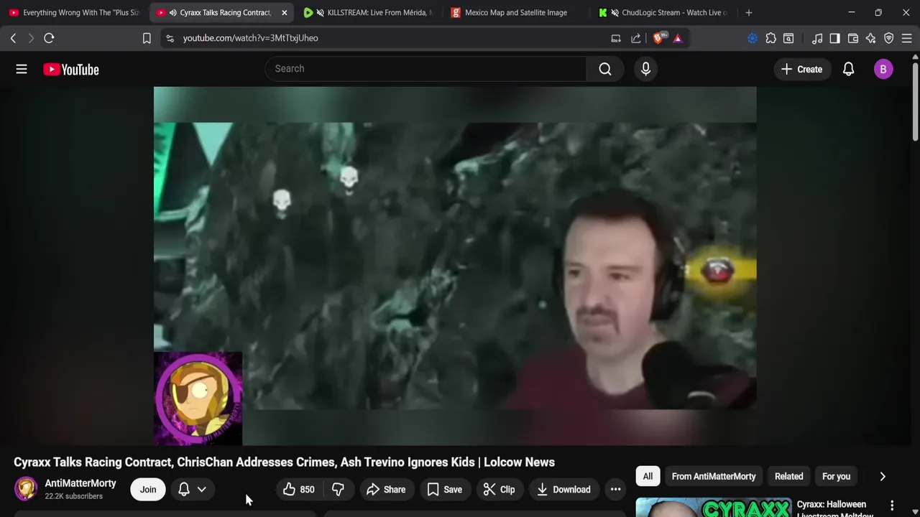Viewport: 920px width, 517px height.
Task: Open AntiMatterMorty channel avatar
Action: coord(26,489)
